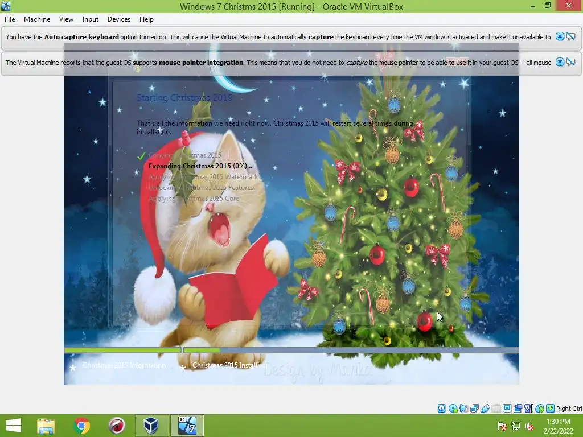Image resolution: width=583 pixels, height=437 pixels.
Task: Open the Action Center flag tray icon
Action: (502, 426)
